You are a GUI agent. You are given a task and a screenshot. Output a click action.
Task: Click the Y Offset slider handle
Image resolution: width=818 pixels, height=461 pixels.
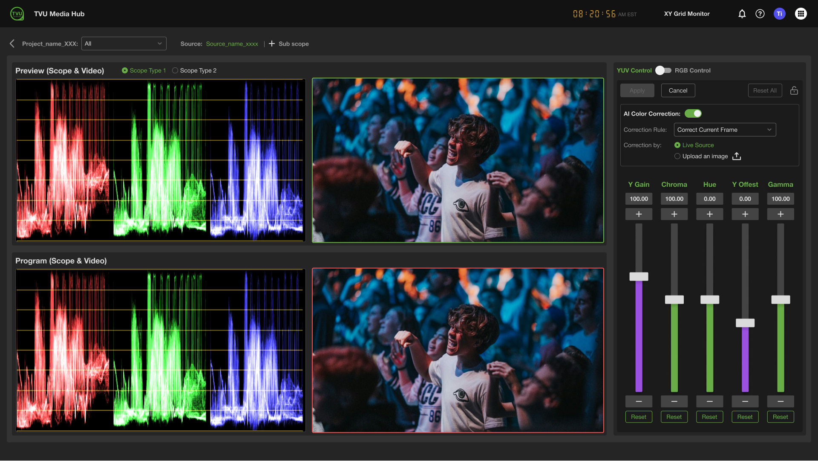745,323
